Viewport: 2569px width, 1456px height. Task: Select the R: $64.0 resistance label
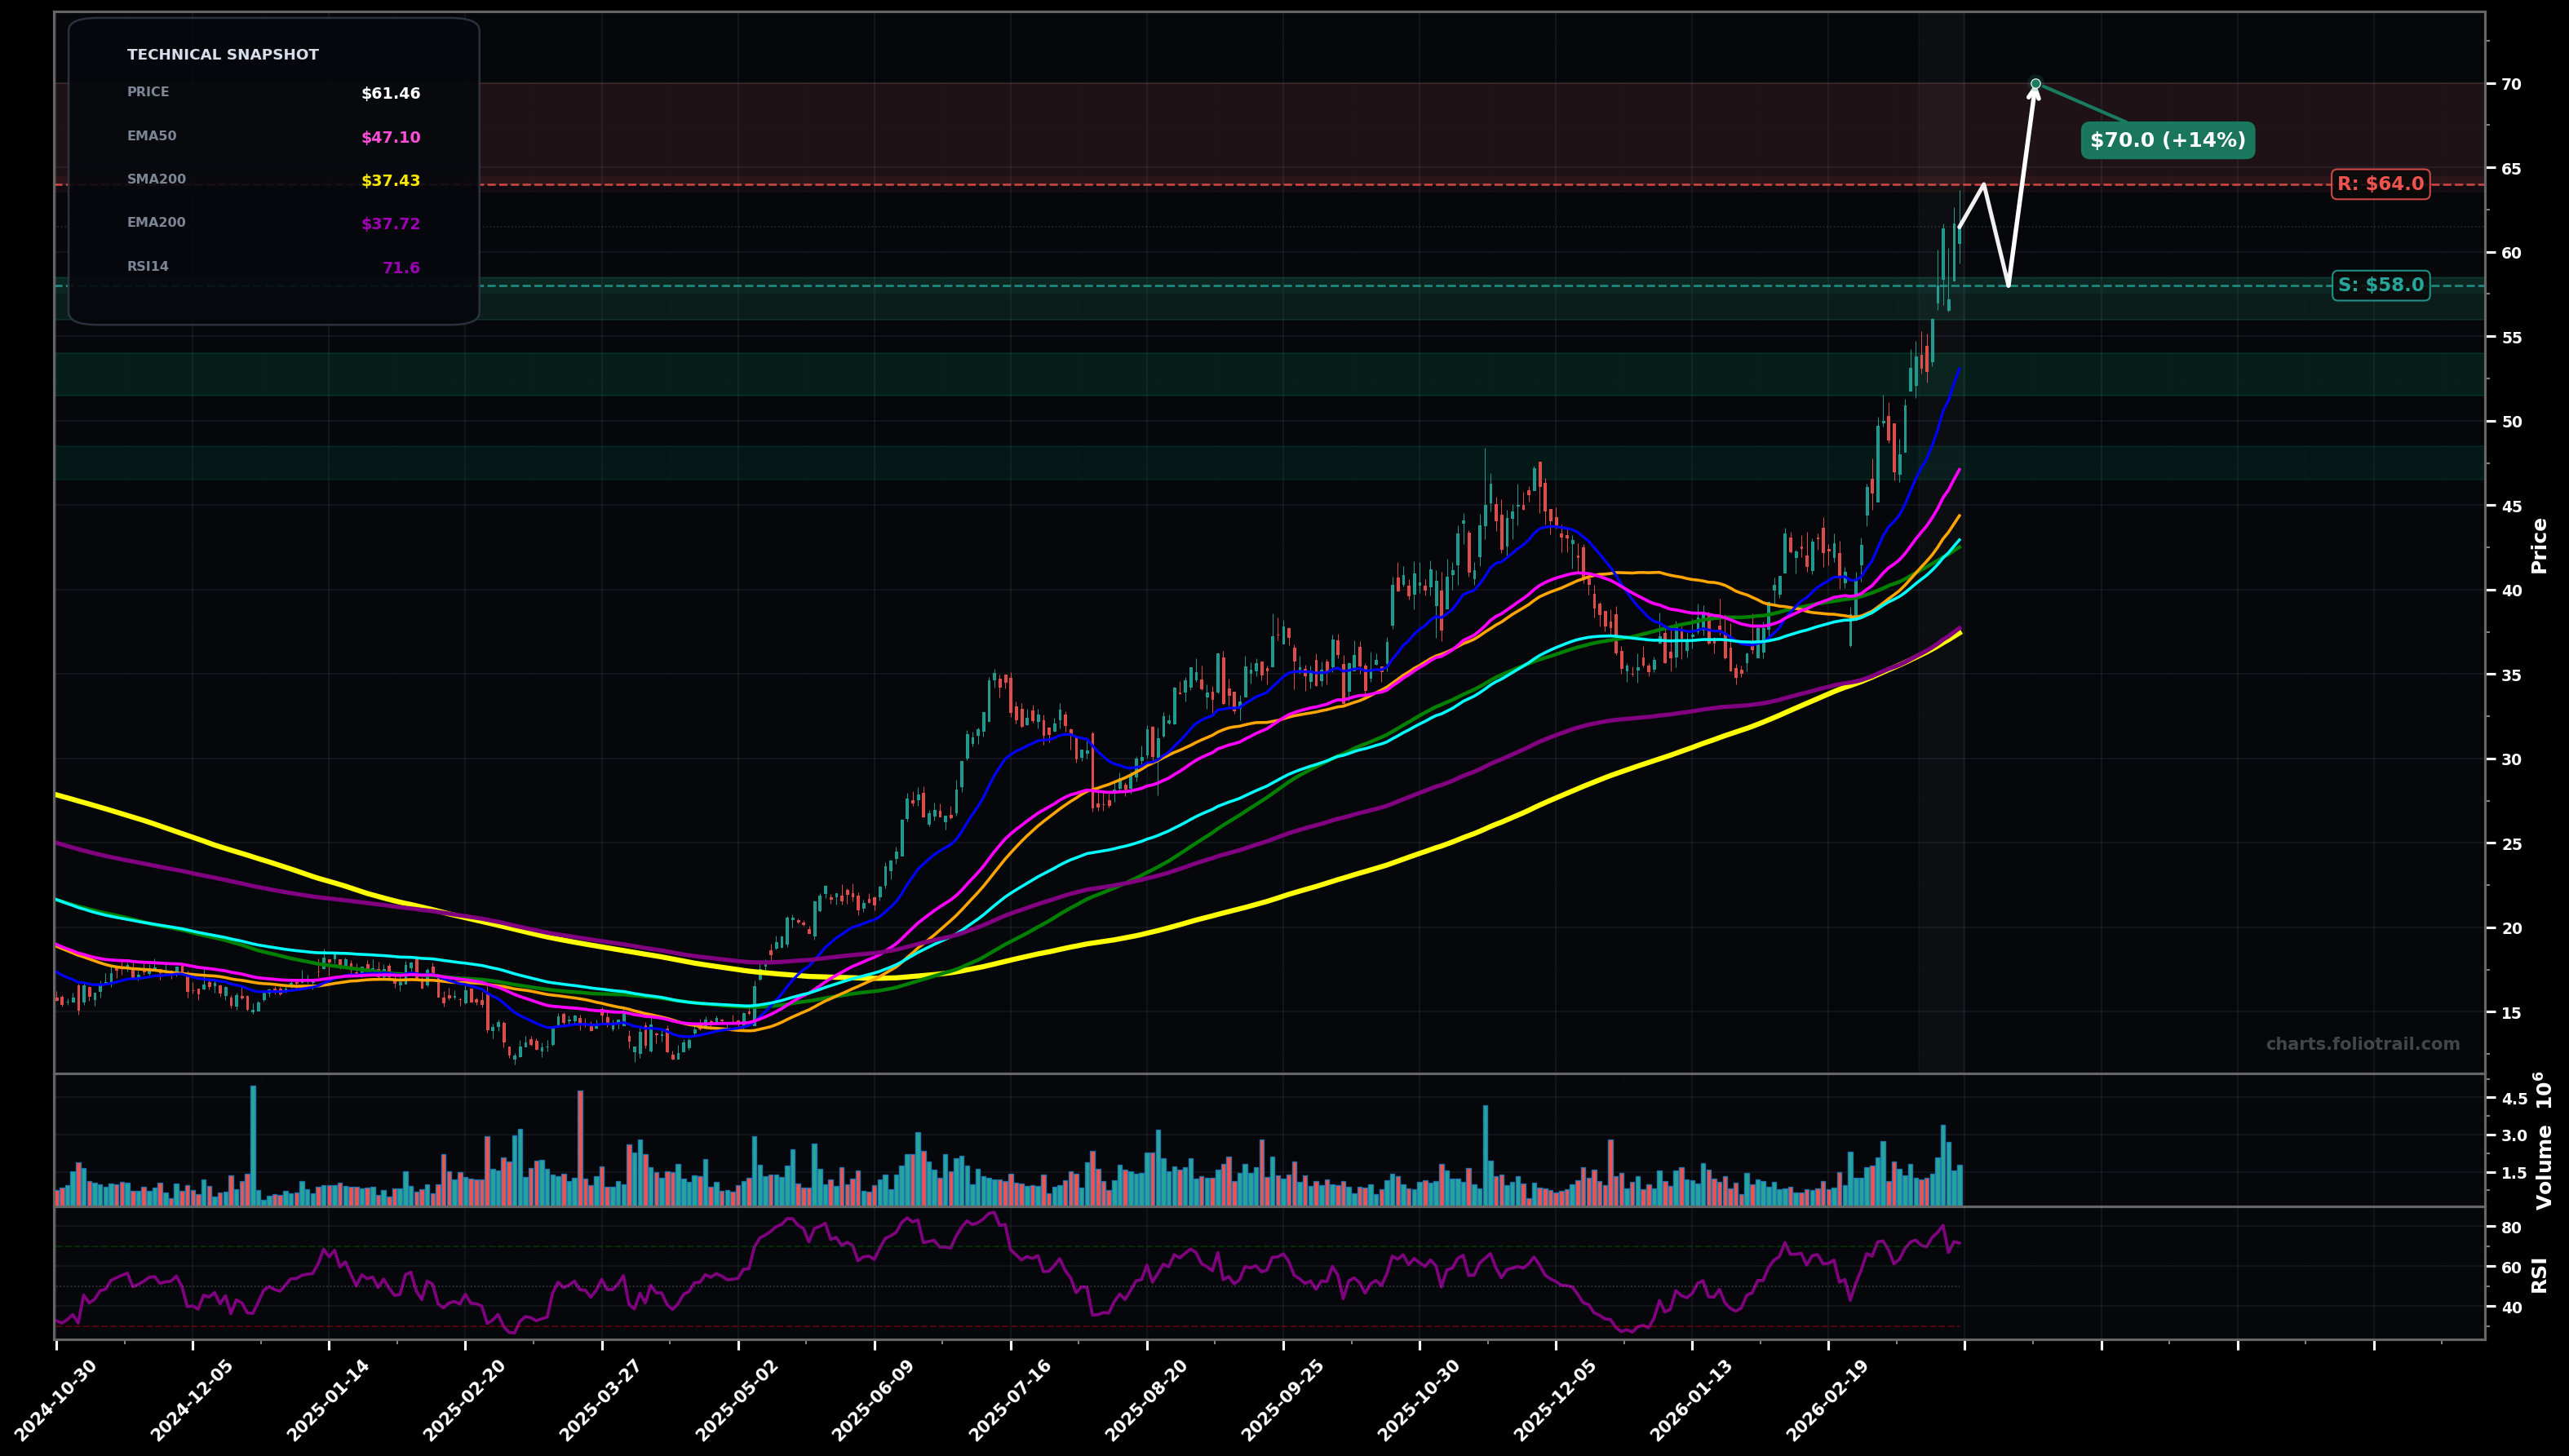2380,183
